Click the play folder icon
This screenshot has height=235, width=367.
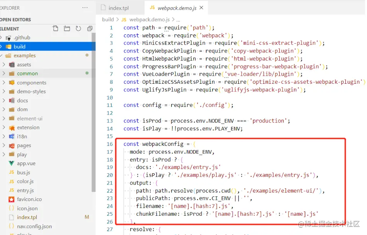[12, 154]
